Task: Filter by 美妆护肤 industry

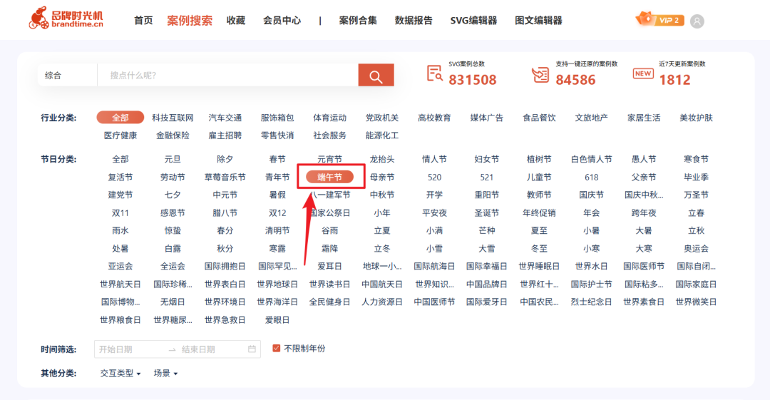Action: pos(697,118)
